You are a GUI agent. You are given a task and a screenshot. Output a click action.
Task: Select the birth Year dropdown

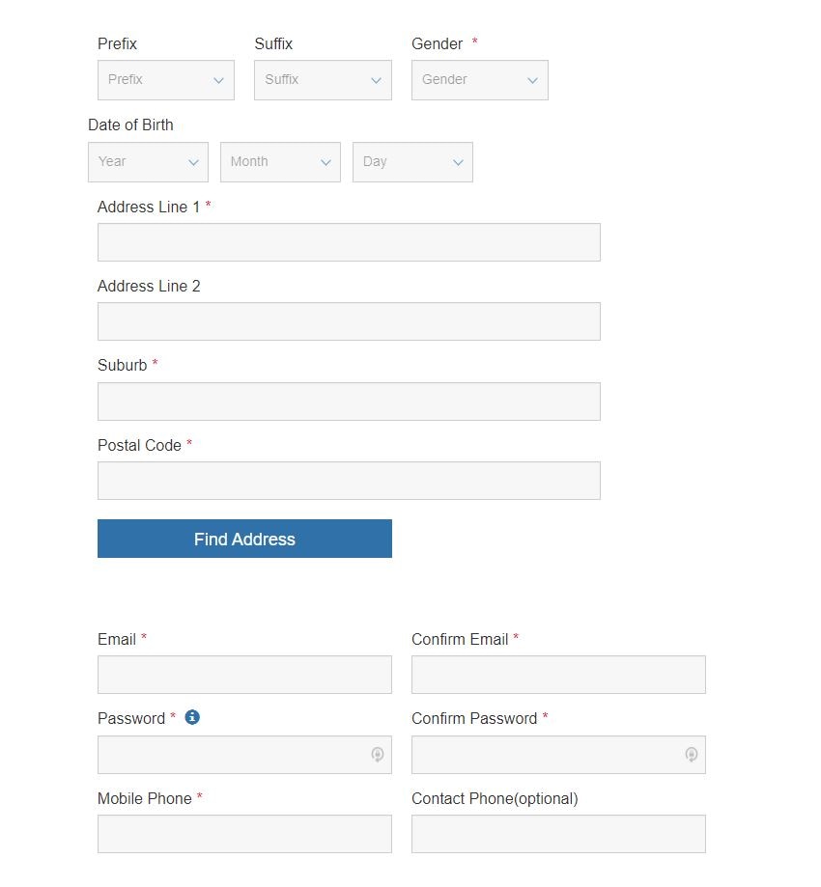coord(148,162)
